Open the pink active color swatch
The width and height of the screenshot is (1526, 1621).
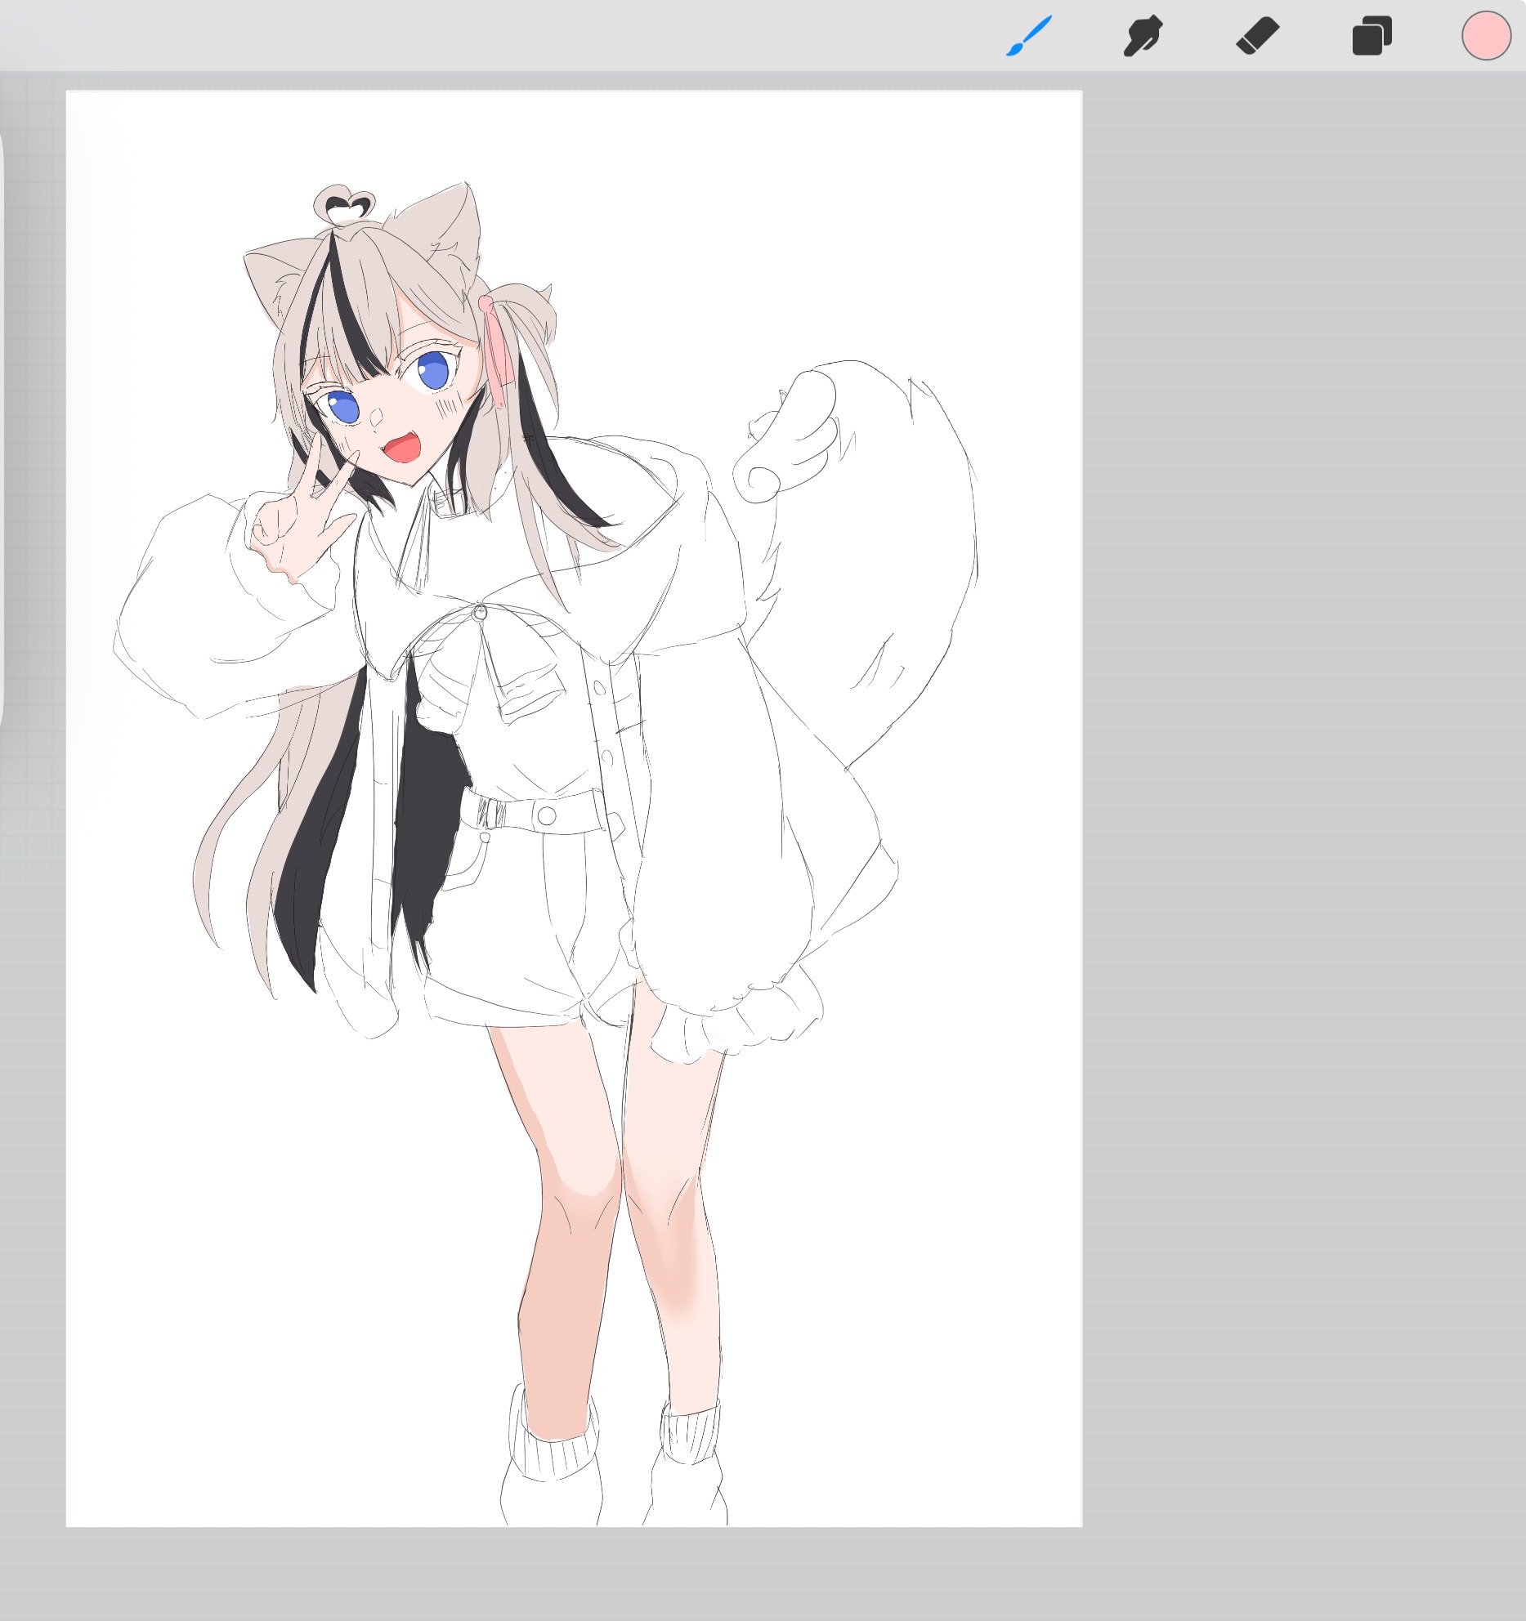point(1485,37)
